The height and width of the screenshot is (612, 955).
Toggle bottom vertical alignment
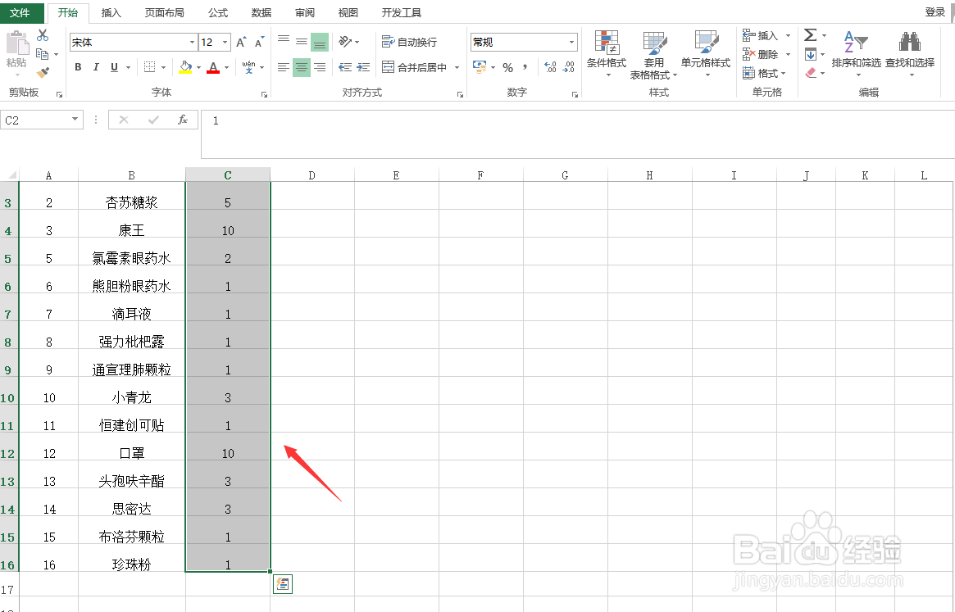pyautogui.click(x=320, y=42)
